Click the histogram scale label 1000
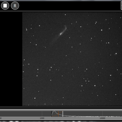The height and width of the screenshot is (122, 122). tap(42, 118)
